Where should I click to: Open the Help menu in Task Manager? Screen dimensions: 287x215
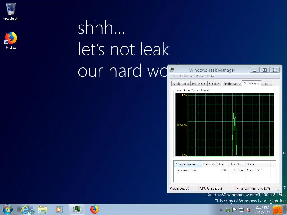coord(210,76)
